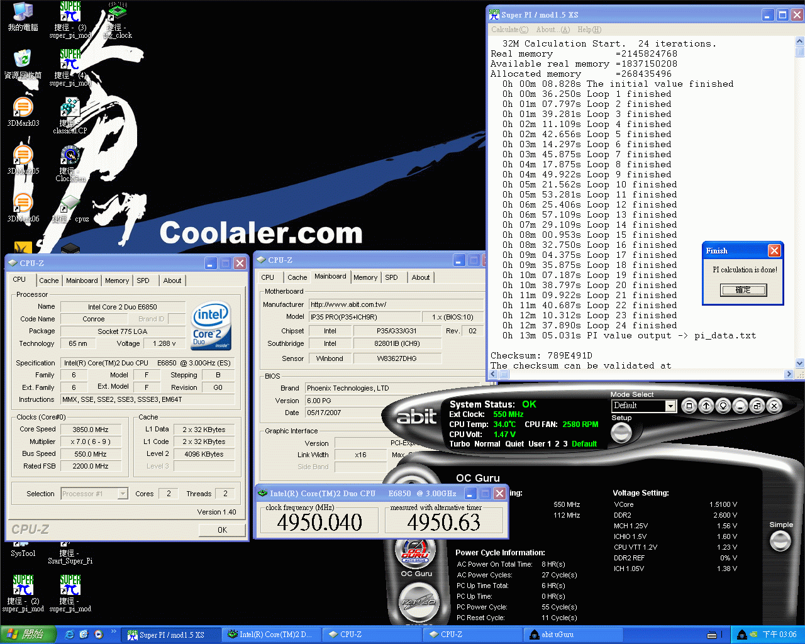Switch to CPU tab in right CPU-Z window
This screenshot has width=805, height=644.
(x=268, y=277)
